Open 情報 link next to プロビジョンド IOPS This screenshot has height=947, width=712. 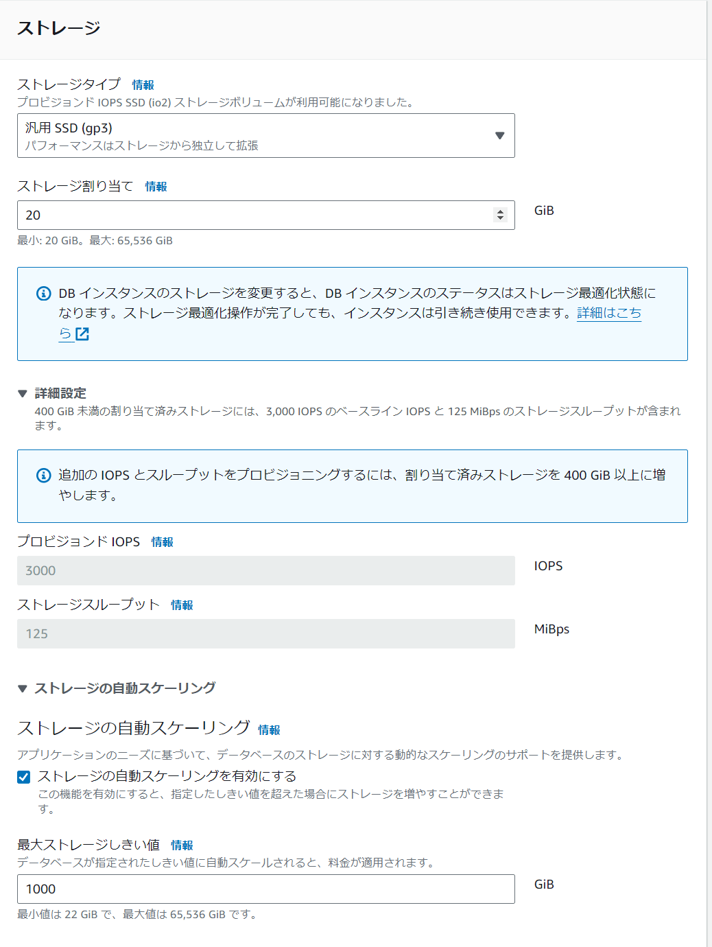point(162,542)
